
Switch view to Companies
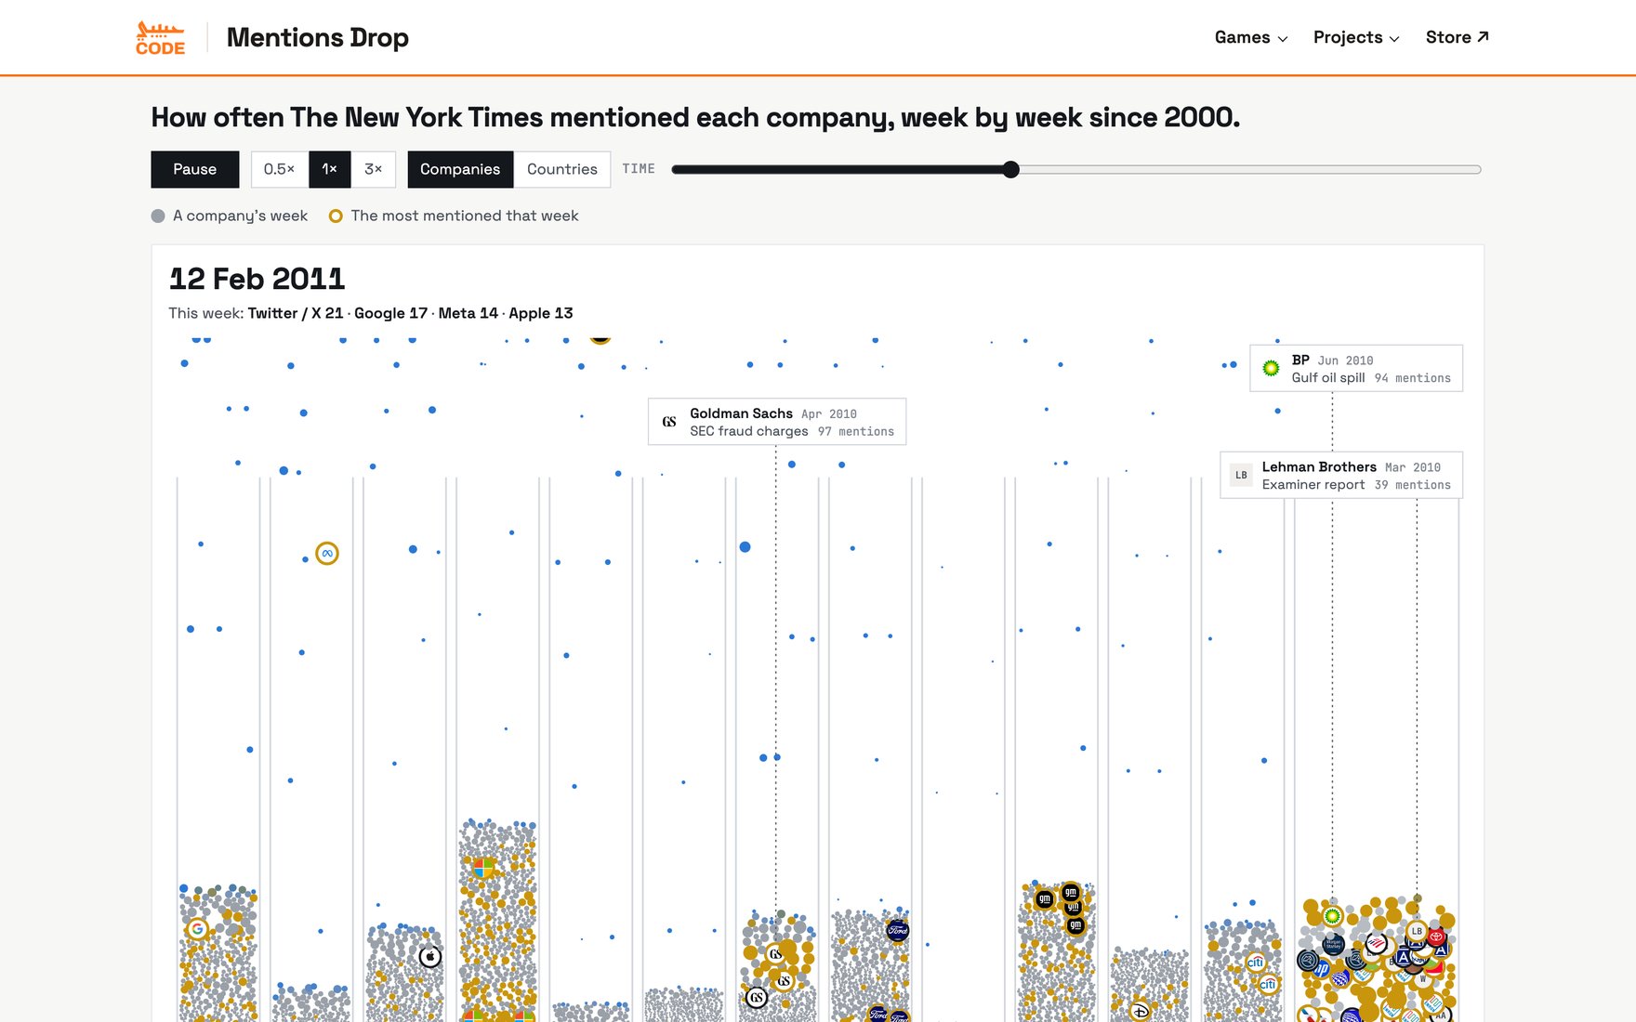(x=460, y=169)
